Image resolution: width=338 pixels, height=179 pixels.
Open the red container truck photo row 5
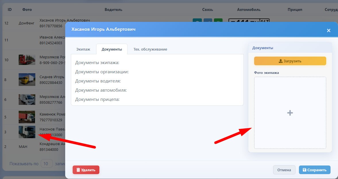tap(27, 117)
